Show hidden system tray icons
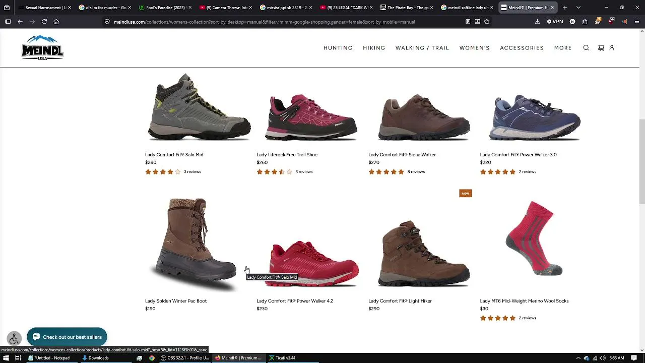Viewport: 645px width, 363px height. [578, 358]
